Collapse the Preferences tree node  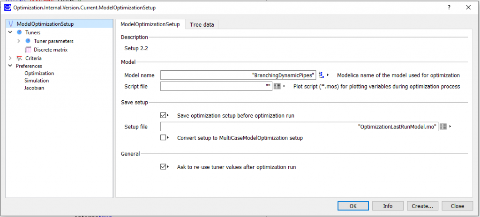point(10,66)
